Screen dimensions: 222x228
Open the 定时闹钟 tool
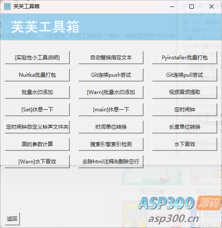pyautogui.click(x=185, y=110)
